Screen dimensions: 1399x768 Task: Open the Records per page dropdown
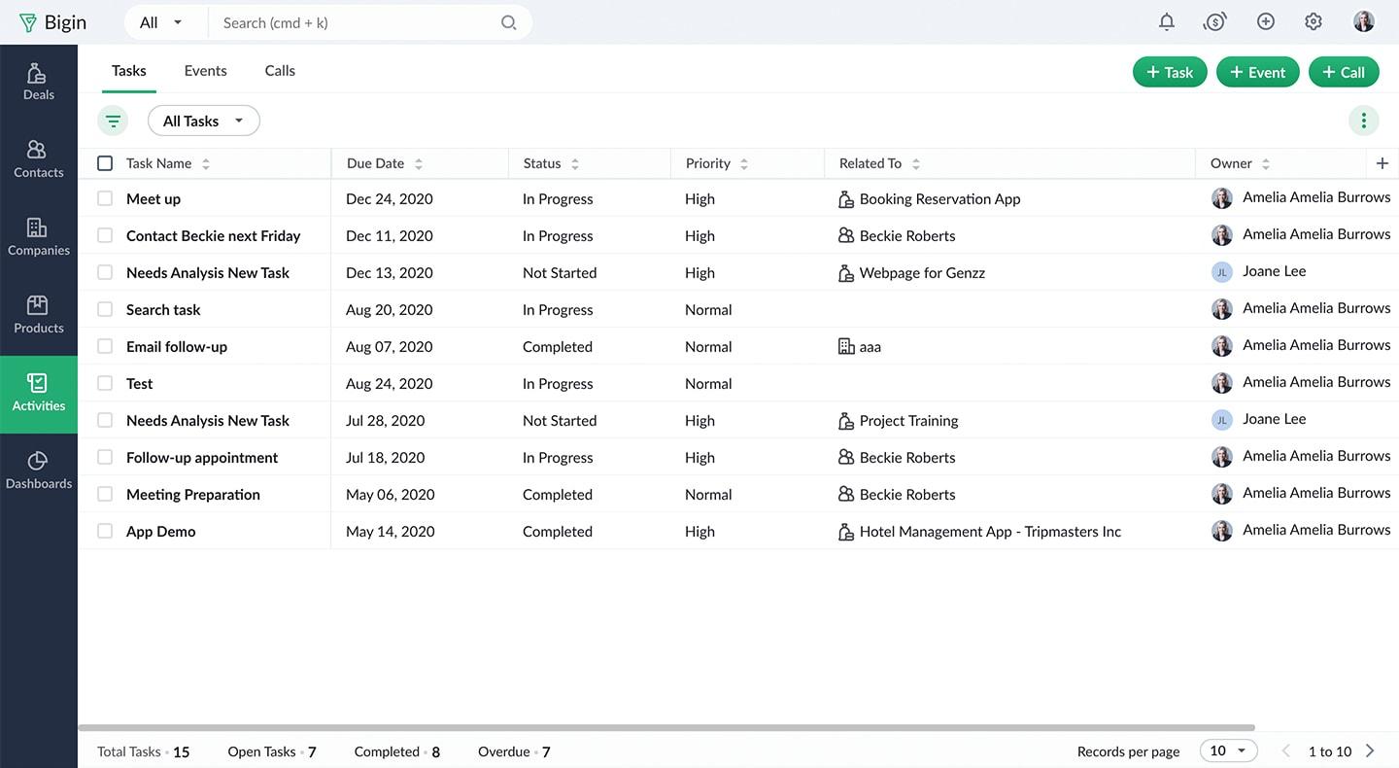(x=1229, y=751)
